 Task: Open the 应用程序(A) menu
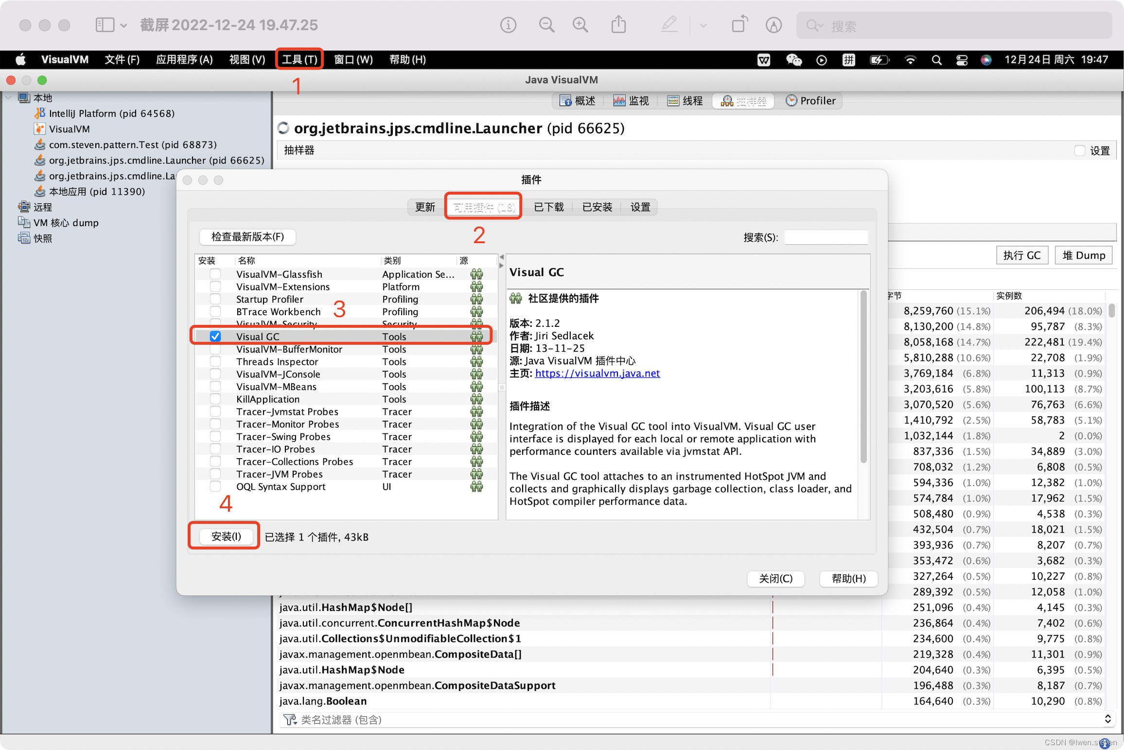click(x=184, y=59)
